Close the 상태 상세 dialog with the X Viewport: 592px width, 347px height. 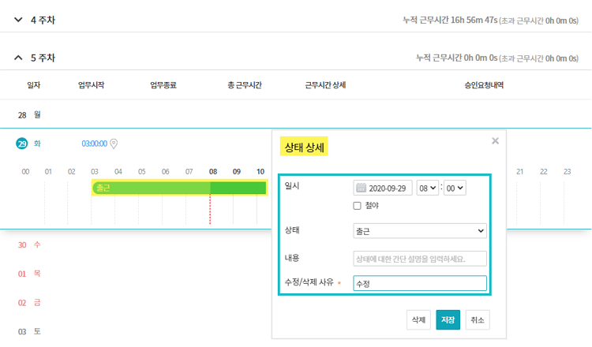pos(496,141)
